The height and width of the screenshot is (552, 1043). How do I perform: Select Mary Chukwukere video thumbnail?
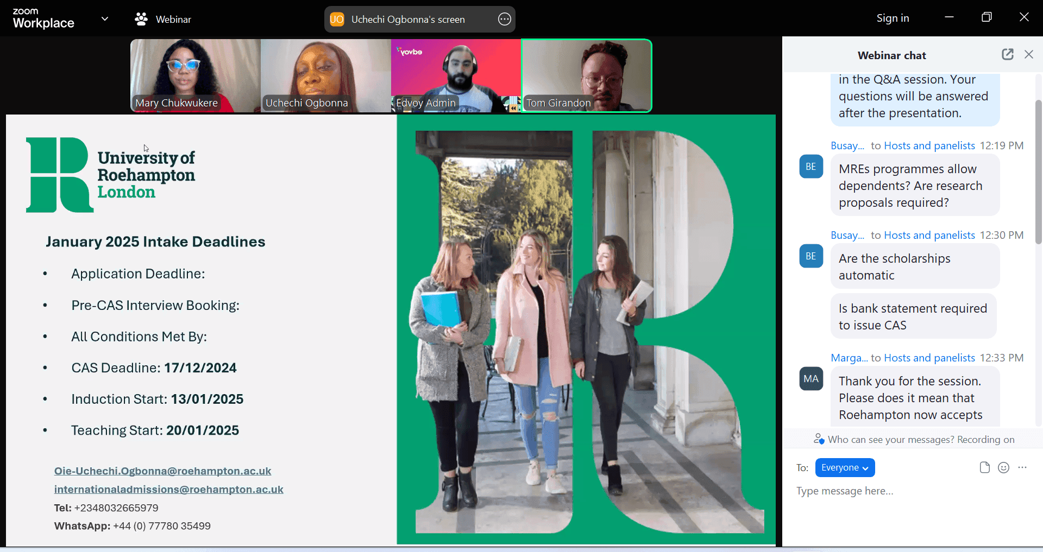(x=196, y=75)
